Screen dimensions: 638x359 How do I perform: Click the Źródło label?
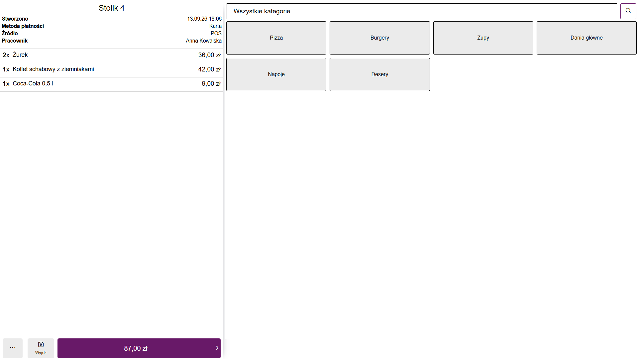10,33
